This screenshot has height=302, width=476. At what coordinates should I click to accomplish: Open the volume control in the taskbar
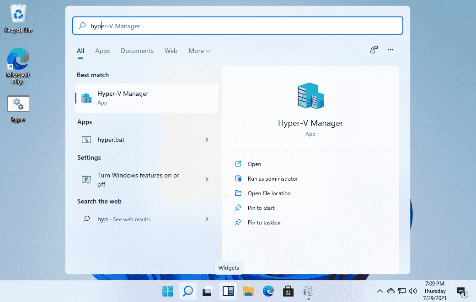[x=413, y=291]
